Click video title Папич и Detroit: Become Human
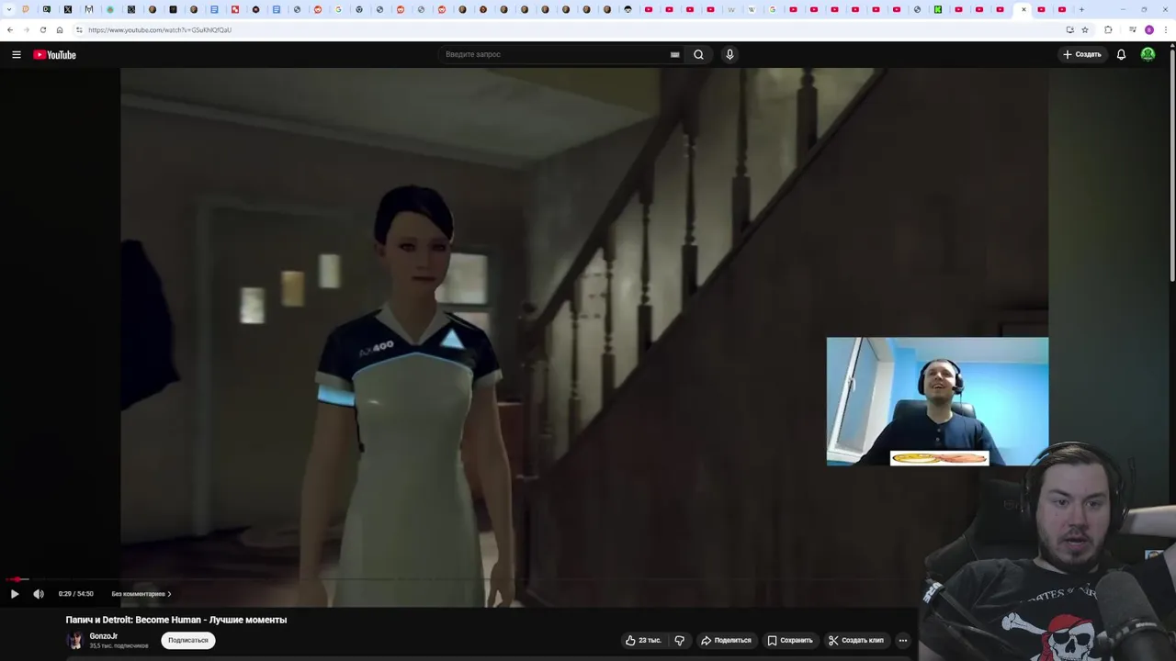This screenshot has height=661, width=1176. pyautogui.click(x=176, y=620)
